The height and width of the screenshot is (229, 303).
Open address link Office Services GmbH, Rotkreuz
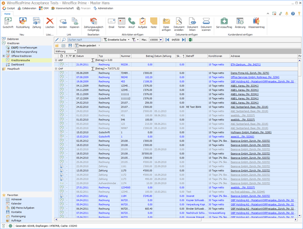point(255,77)
